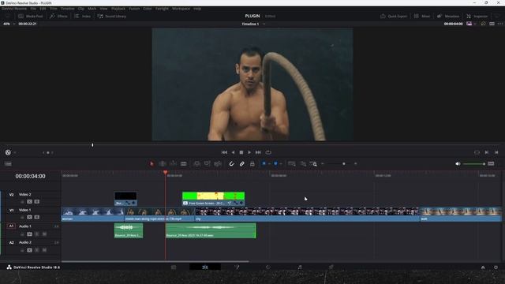Image resolution: width=505 pixels, height=284 pixels.
Task: Click the Overwrite Clip icon
Action: tap(207, 164)
